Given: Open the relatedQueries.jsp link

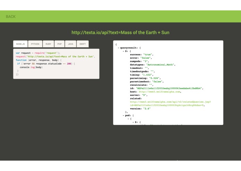Looking at the screenshot, I should (170, 103).
